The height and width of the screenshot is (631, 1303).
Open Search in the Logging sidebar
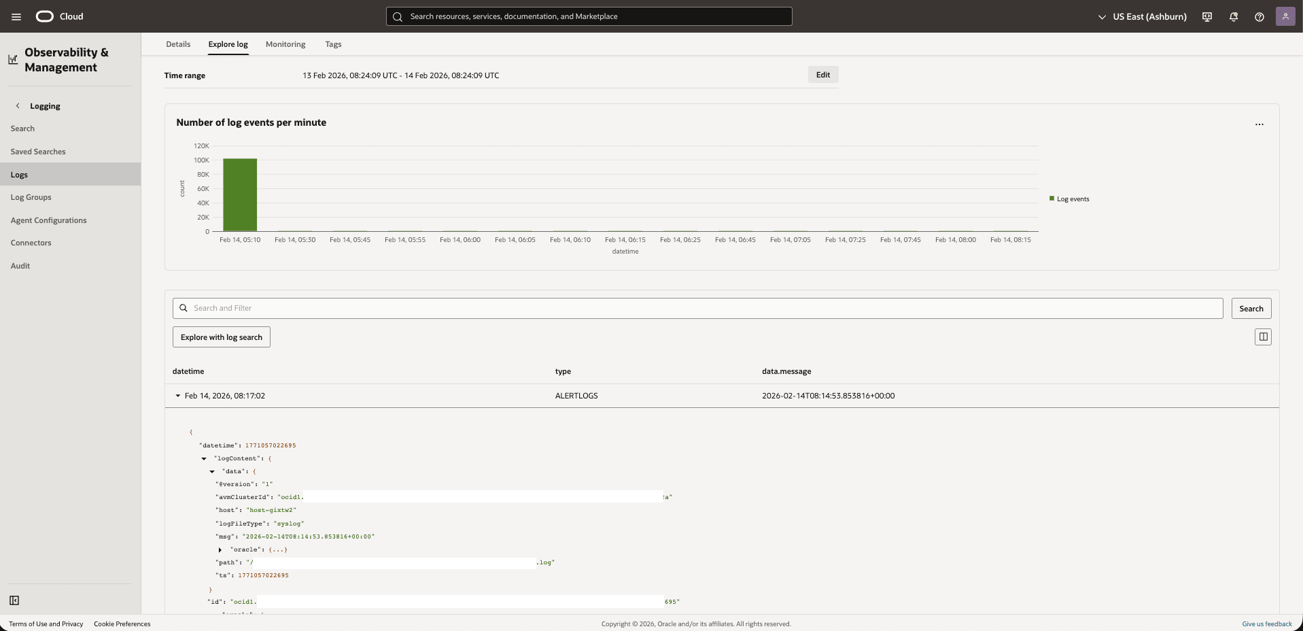(22, 129)
